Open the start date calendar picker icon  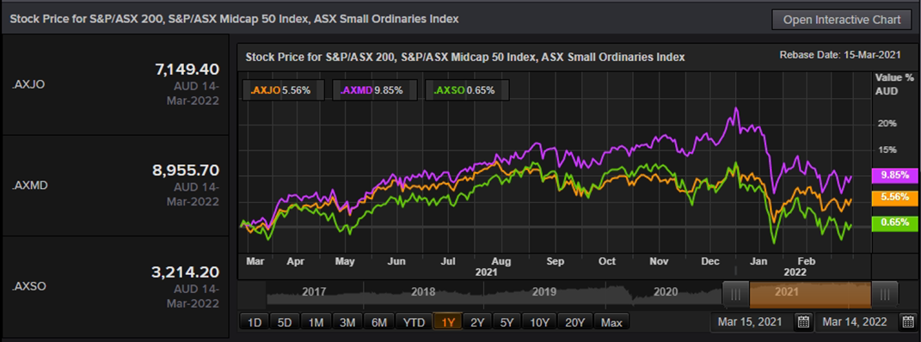(x=803, y=322)
